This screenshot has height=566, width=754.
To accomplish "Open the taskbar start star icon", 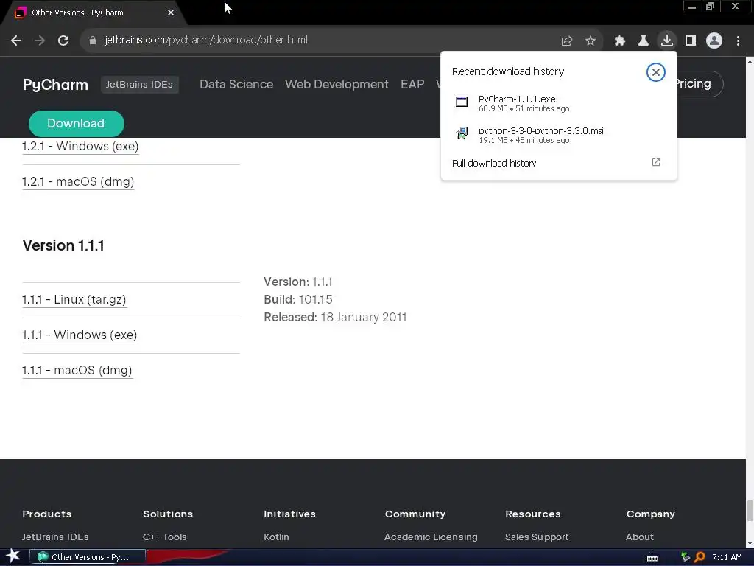I will pyautogui.click(x=13, y=556).
